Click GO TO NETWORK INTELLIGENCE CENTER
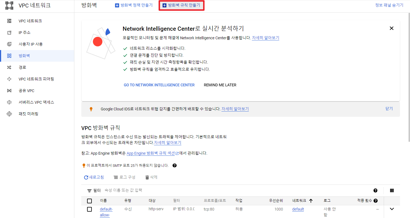The height and width of the screenshot is (218, 410). [x=159, y=85]
